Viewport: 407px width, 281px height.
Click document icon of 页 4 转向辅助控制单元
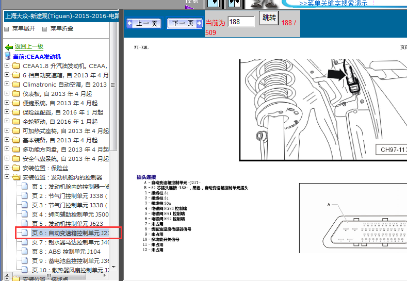pyautogui.click(x=25, y=214)
